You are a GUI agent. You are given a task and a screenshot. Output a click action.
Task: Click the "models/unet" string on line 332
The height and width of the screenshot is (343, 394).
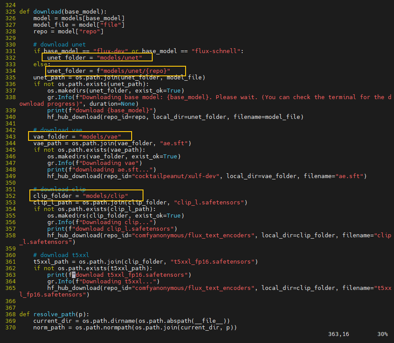coord(119,57)
